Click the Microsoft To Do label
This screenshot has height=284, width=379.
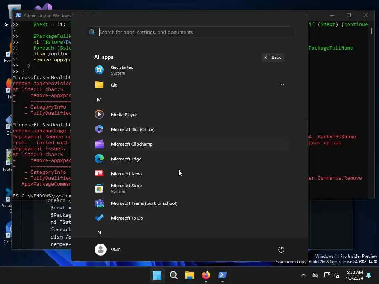127,218
